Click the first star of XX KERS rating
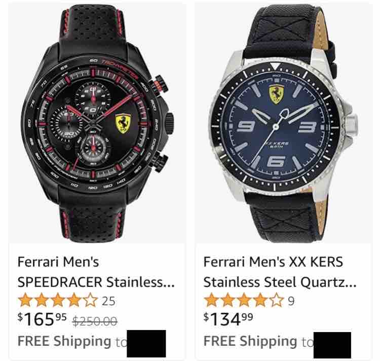 point(212,300)
